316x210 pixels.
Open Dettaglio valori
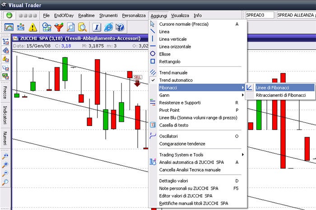pos(198,181)
